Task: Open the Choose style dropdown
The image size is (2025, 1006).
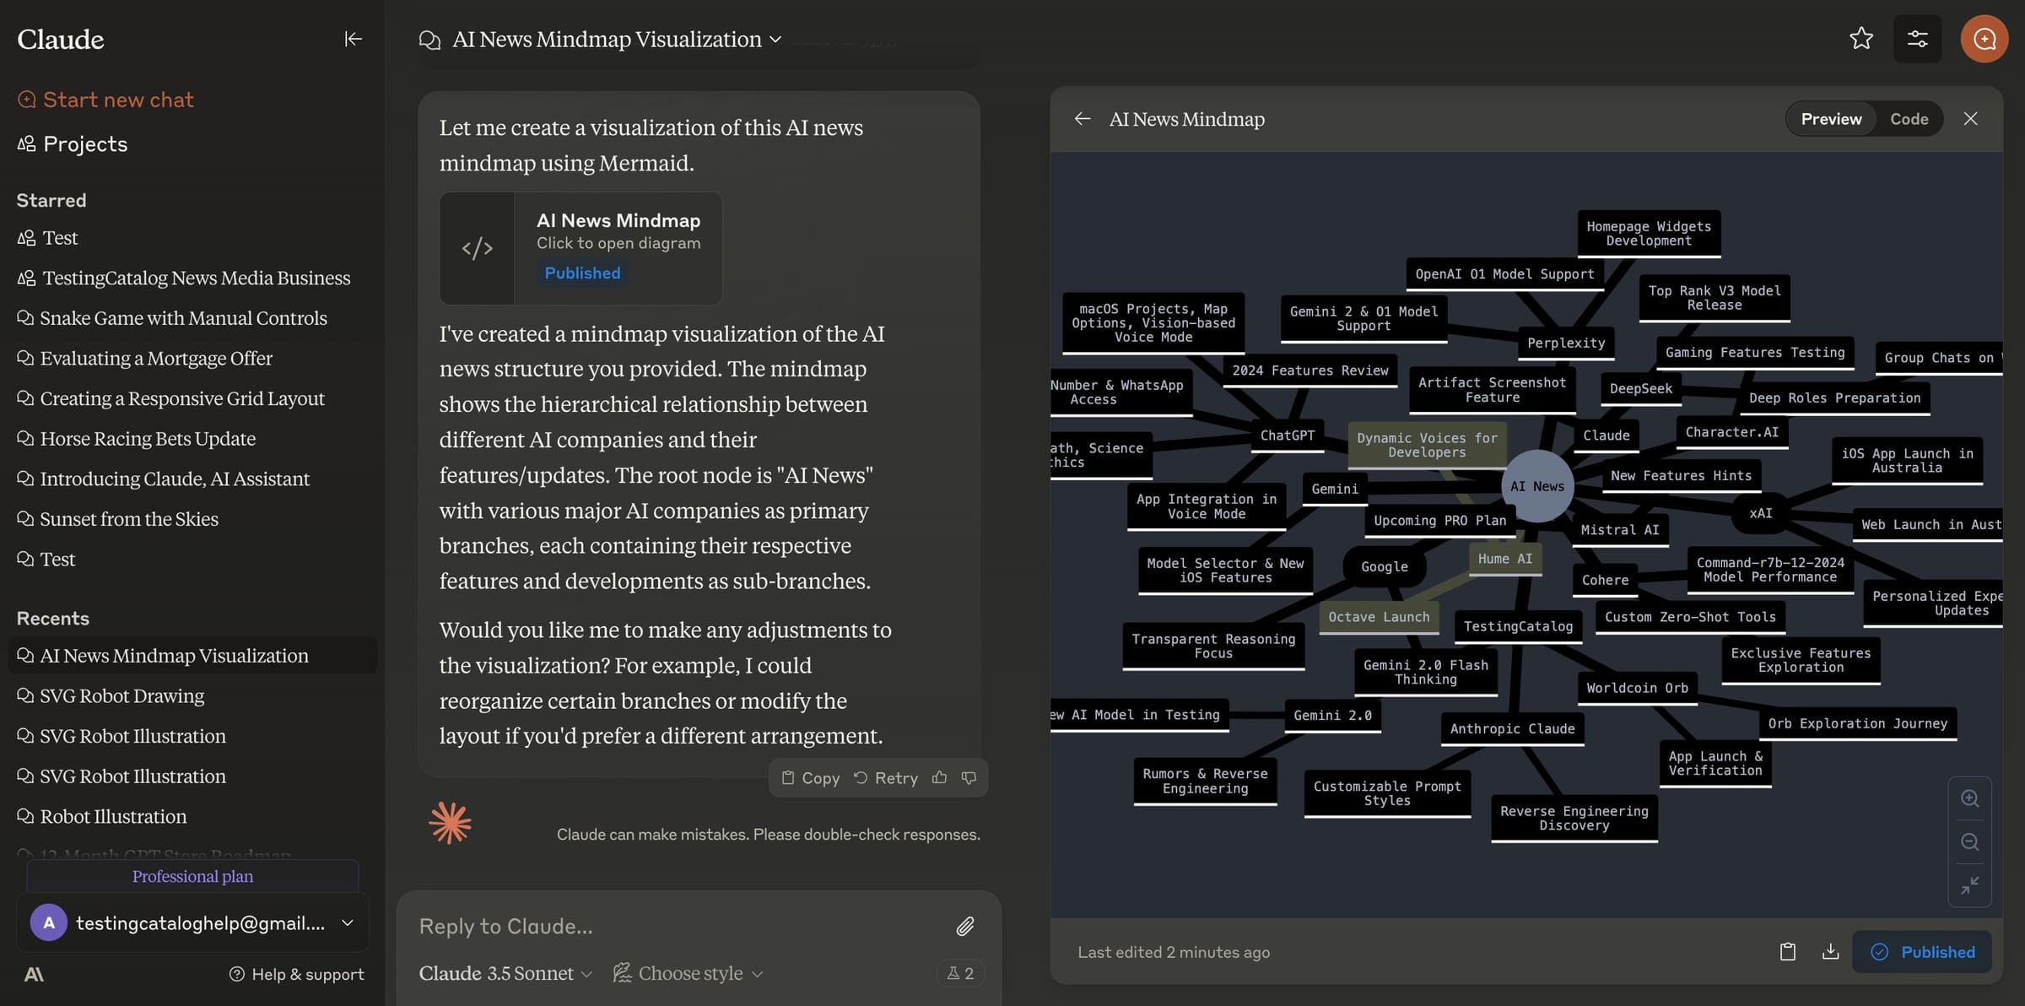Action: (x=688, y=972)
